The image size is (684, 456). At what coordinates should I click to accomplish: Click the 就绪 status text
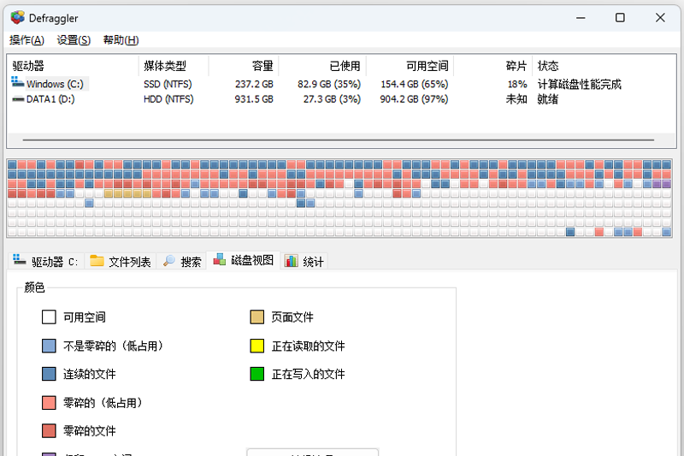pos(547,99)
